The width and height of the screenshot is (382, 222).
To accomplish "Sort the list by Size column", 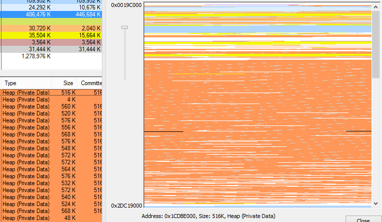I will [68, 83].
